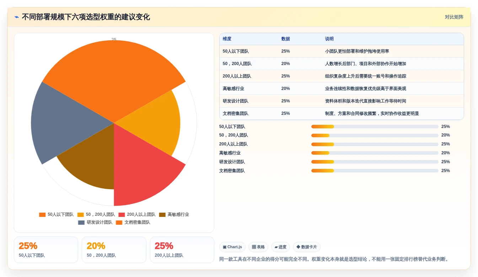478x277 pixels.
Task: Click the 50，200人团队 progress bar
Action: pyautogui.click(x=375, y=135)
